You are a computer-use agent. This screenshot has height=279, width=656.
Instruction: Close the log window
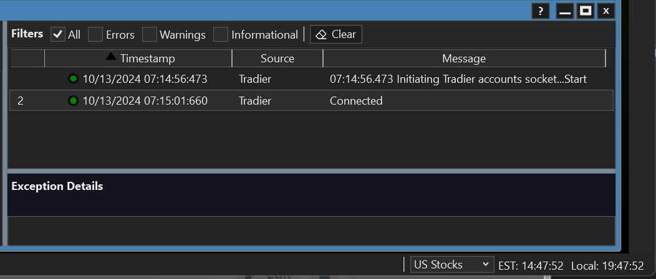click(x=605, y=11)
